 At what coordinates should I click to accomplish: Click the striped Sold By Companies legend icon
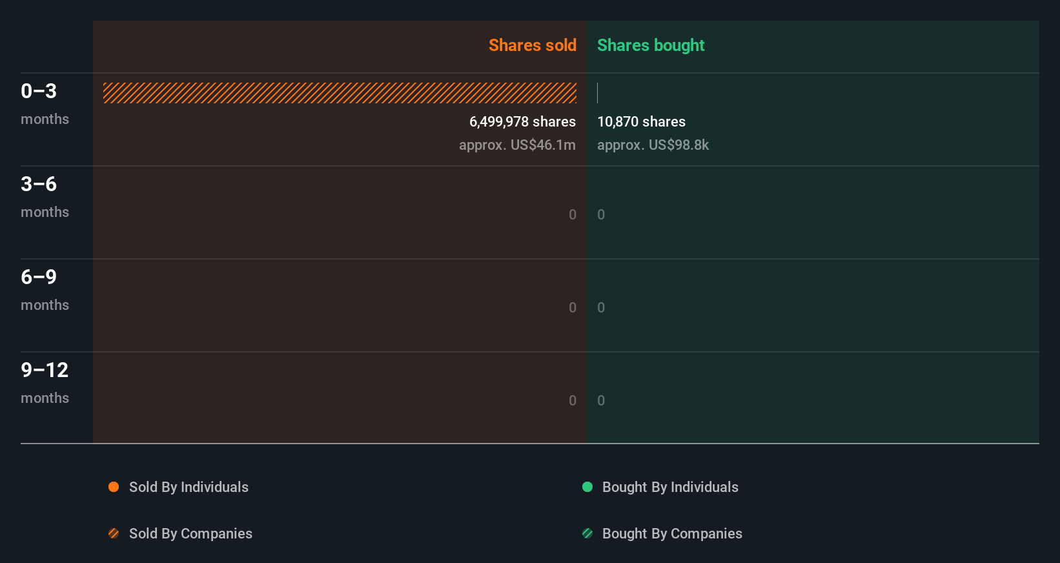click(114, 533)
